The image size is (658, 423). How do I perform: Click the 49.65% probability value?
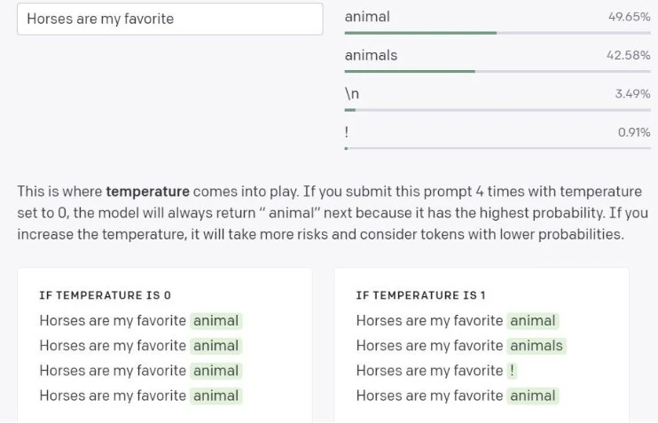point(629,17)
